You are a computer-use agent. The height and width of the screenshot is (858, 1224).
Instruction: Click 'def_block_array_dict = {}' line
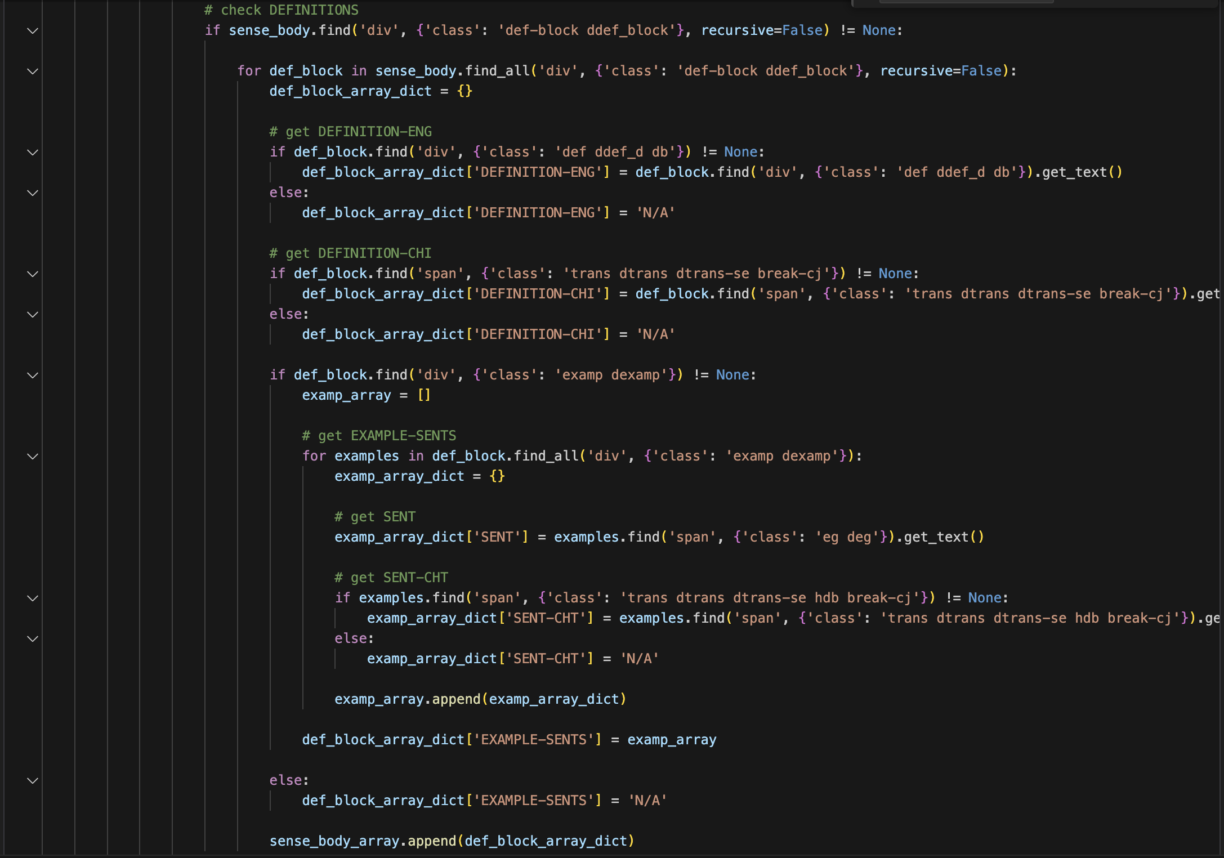tap(370, 91)
